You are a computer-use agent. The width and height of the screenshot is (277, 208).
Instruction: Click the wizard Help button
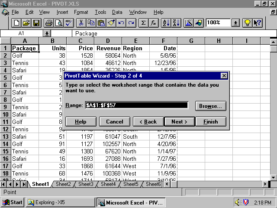(x=81, y=121)
